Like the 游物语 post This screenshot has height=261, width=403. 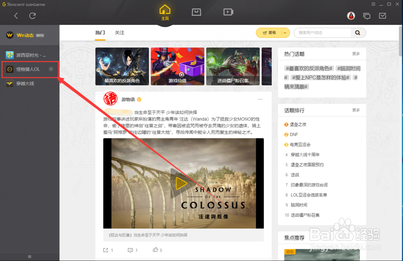coord(156,250)
